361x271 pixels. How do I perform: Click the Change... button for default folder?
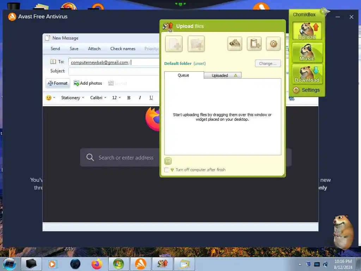(x=268, y=64)
